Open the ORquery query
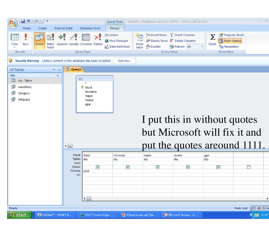Image resolution: width=269 pixels, height=229 pixels. click(35, 100)
